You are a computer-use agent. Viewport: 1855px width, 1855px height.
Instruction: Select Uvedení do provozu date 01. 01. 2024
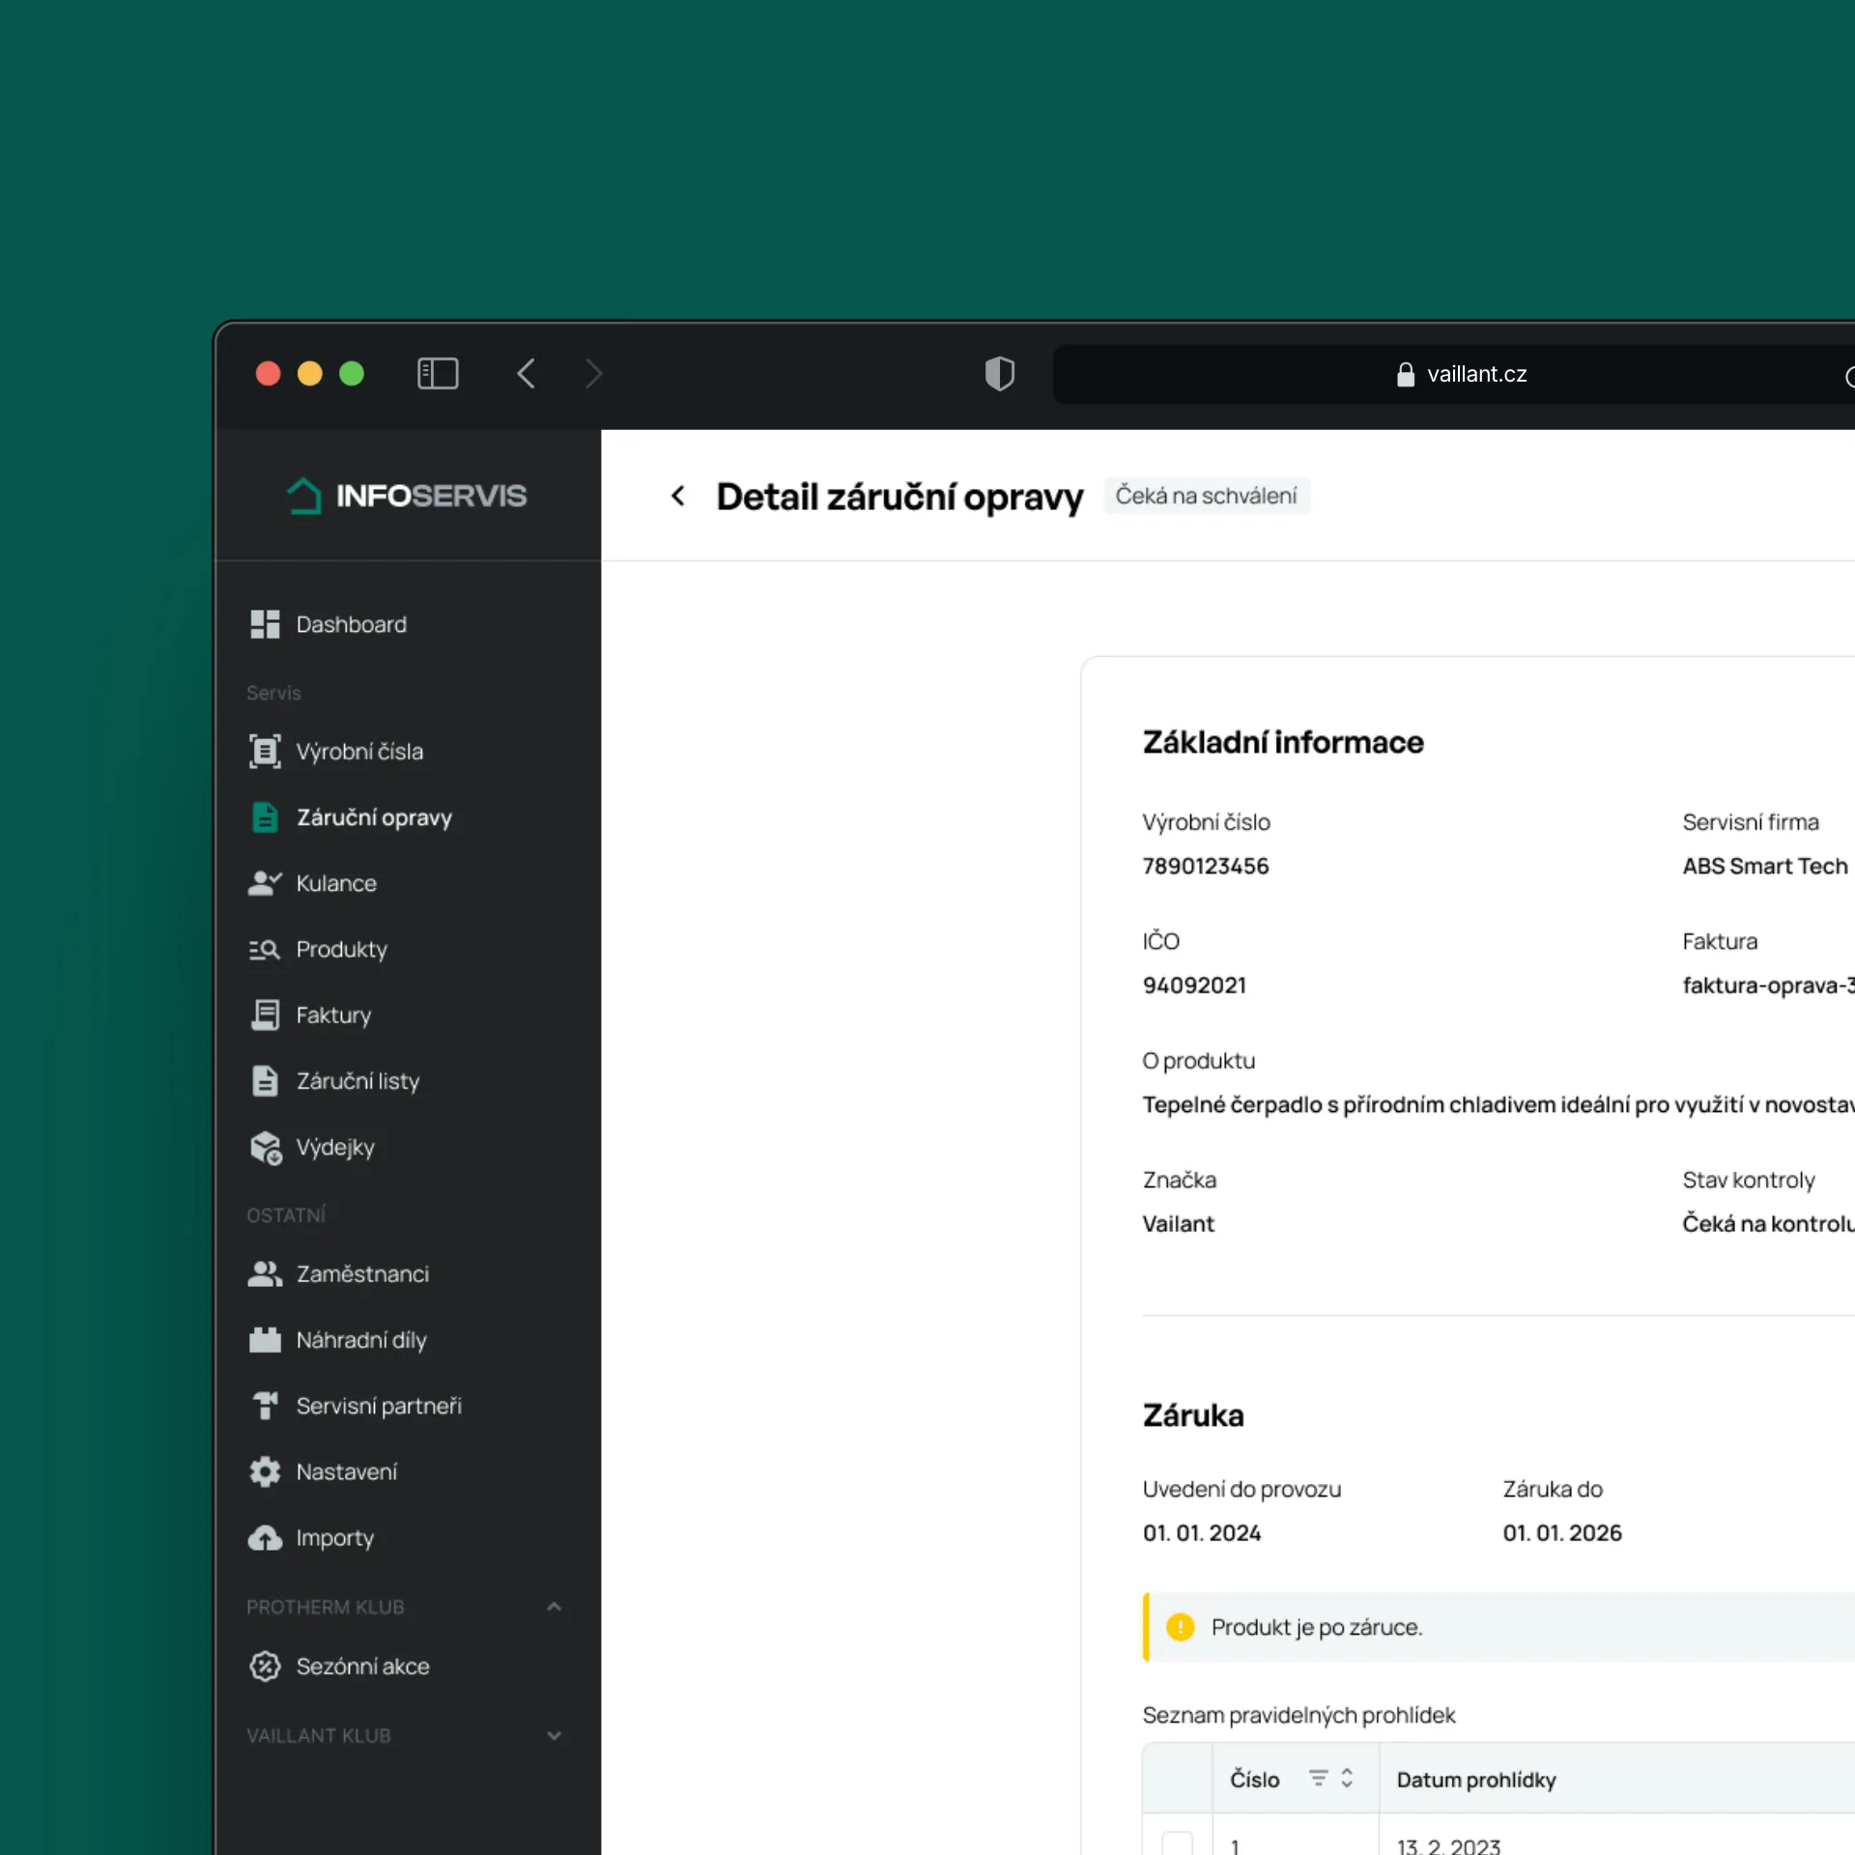tap(1202, 1533)
